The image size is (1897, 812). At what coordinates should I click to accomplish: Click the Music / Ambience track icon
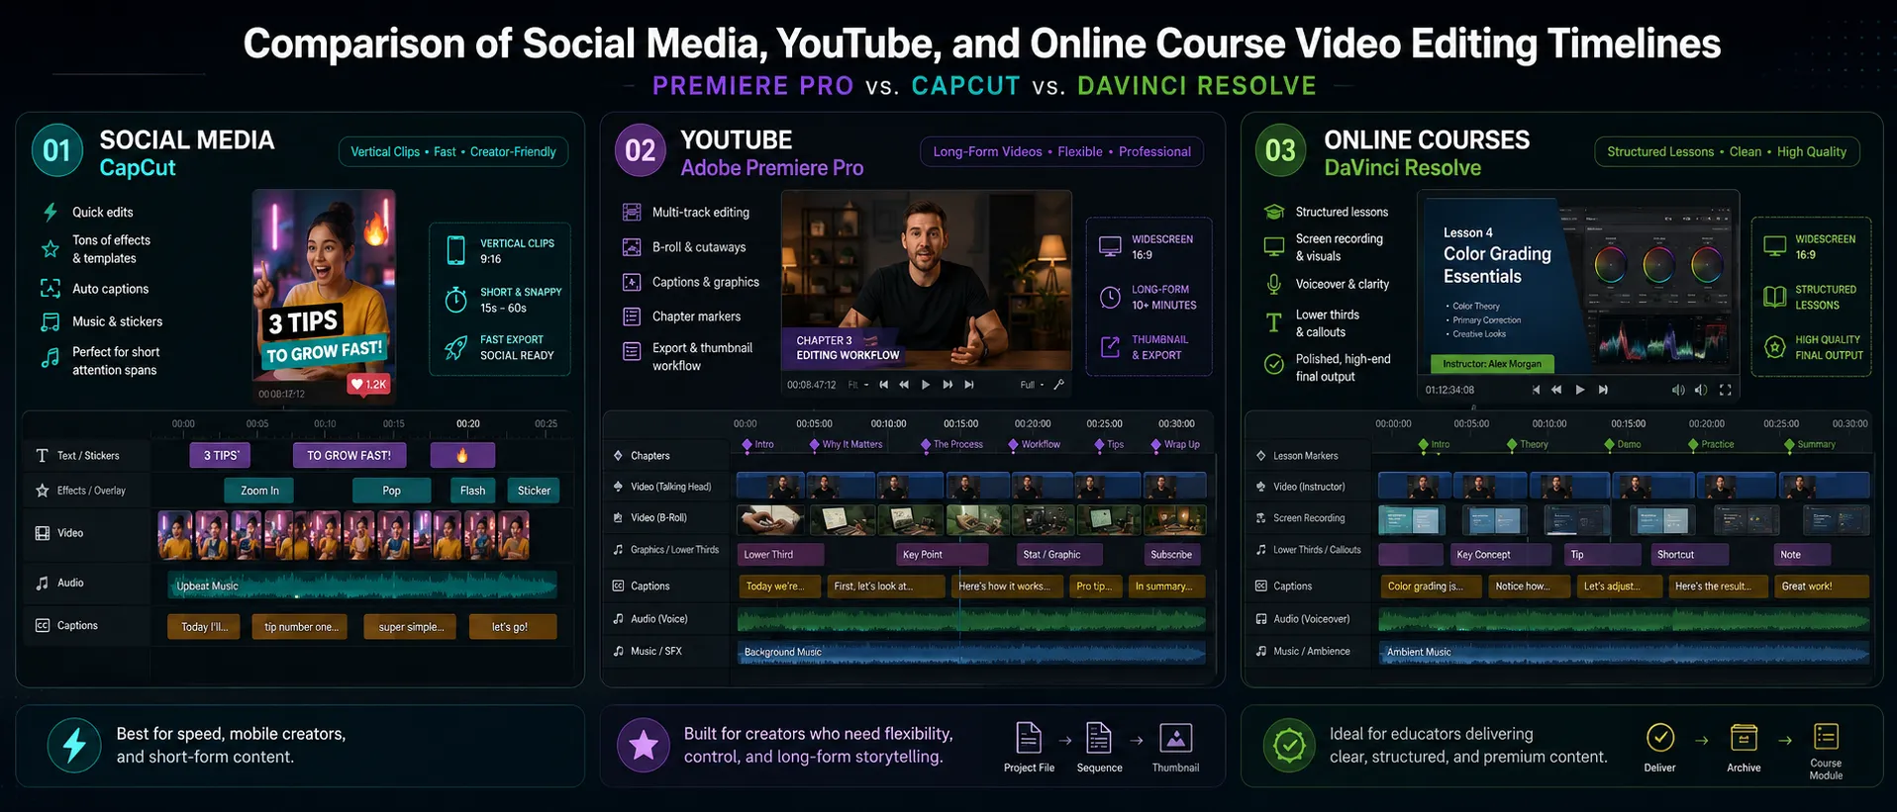click(x=1261, y=652)
